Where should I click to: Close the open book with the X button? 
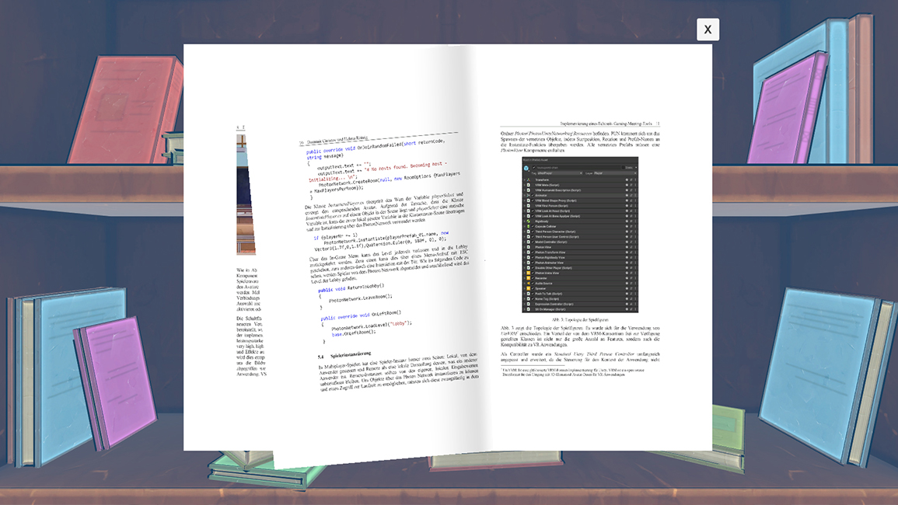[x=708, y=30]
